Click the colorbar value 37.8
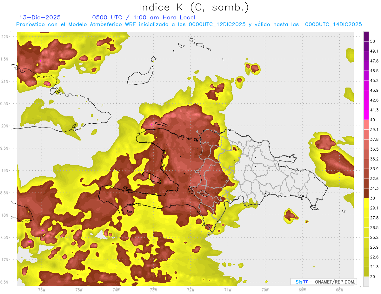Screen dimensions: 381x294 374,139
